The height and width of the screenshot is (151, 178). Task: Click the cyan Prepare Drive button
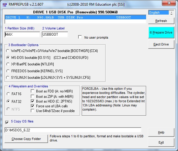161,32
